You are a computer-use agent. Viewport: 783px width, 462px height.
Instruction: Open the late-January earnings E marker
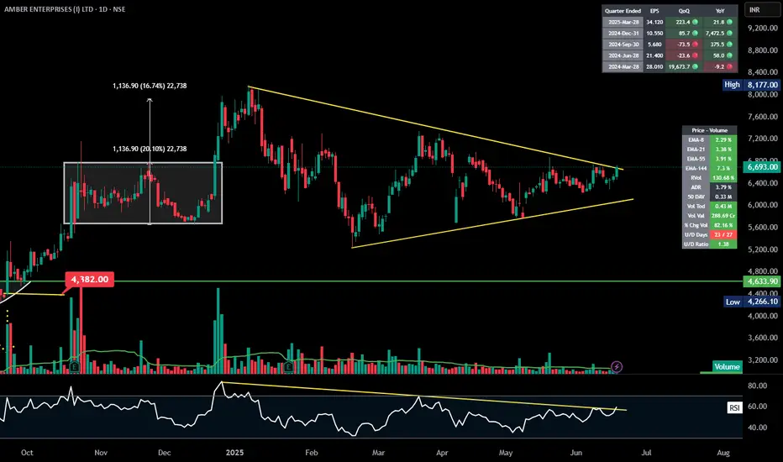[x=288, y=367]
